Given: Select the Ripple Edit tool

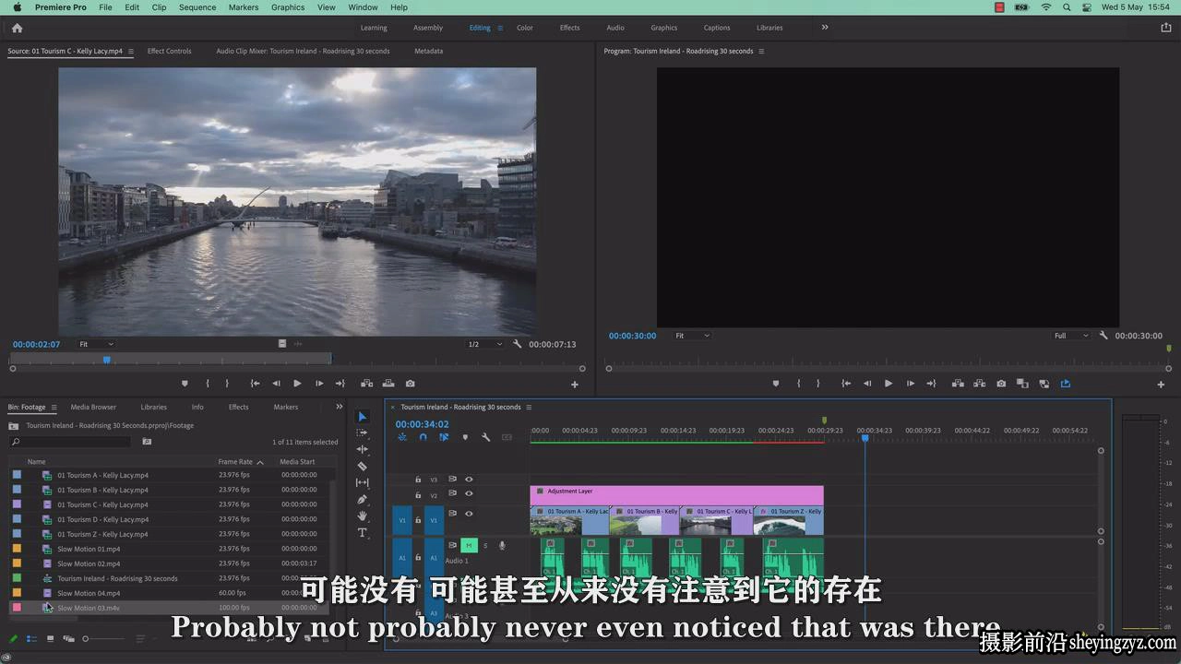Looking at the screenshot, I should click(x=362, y=449).
